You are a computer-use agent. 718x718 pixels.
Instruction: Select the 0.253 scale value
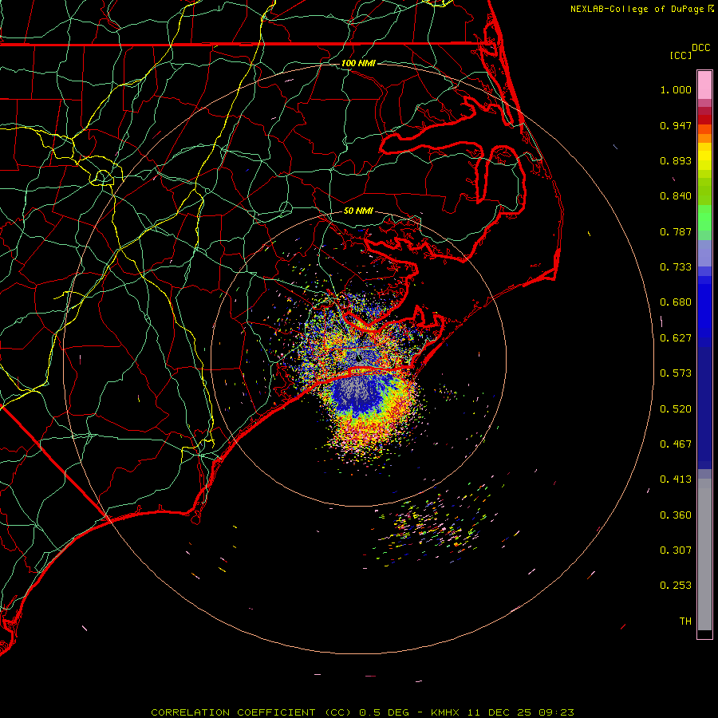(x=676, y=586)
